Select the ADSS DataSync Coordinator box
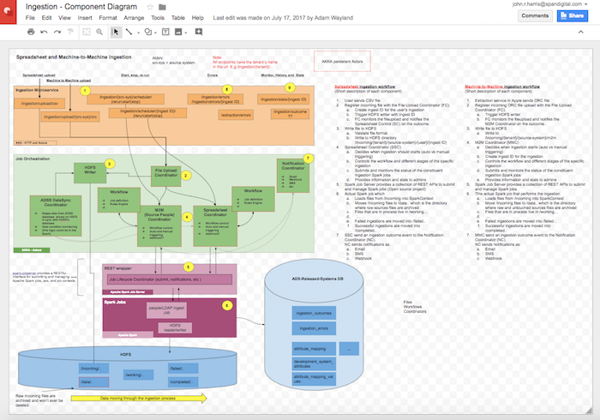This screenshot has height=420, width=600. click(x=56, y=216)
